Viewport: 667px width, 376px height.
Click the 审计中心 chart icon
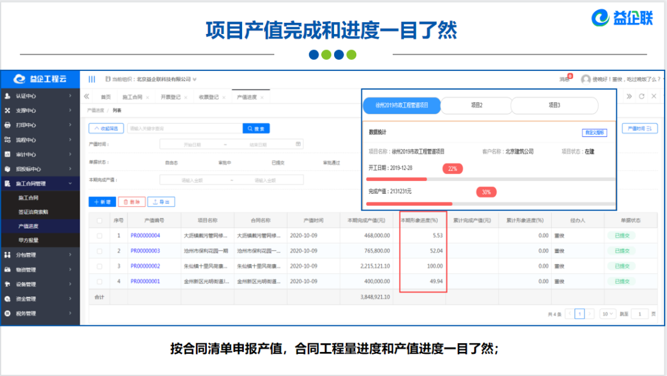pos(7,154)
